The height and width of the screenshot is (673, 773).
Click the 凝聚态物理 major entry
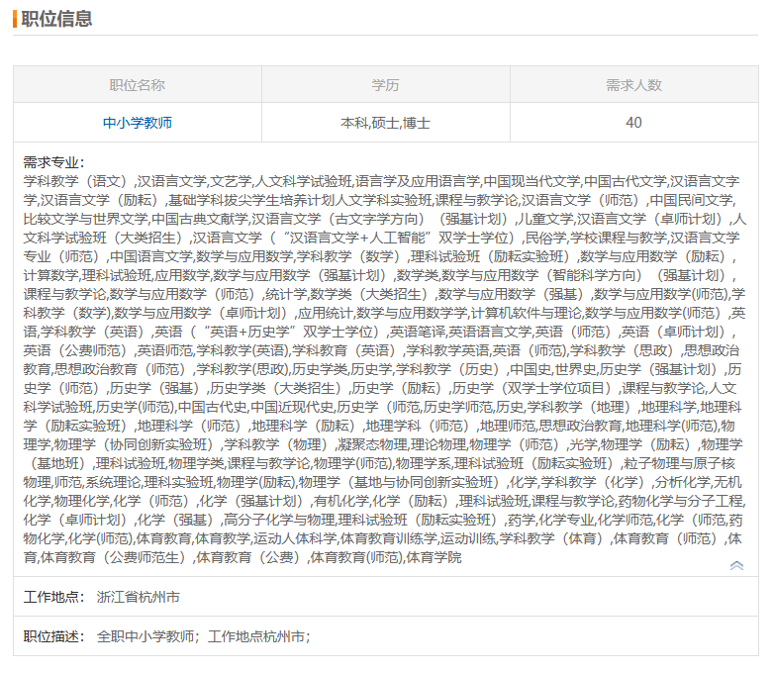coord(370,444)
